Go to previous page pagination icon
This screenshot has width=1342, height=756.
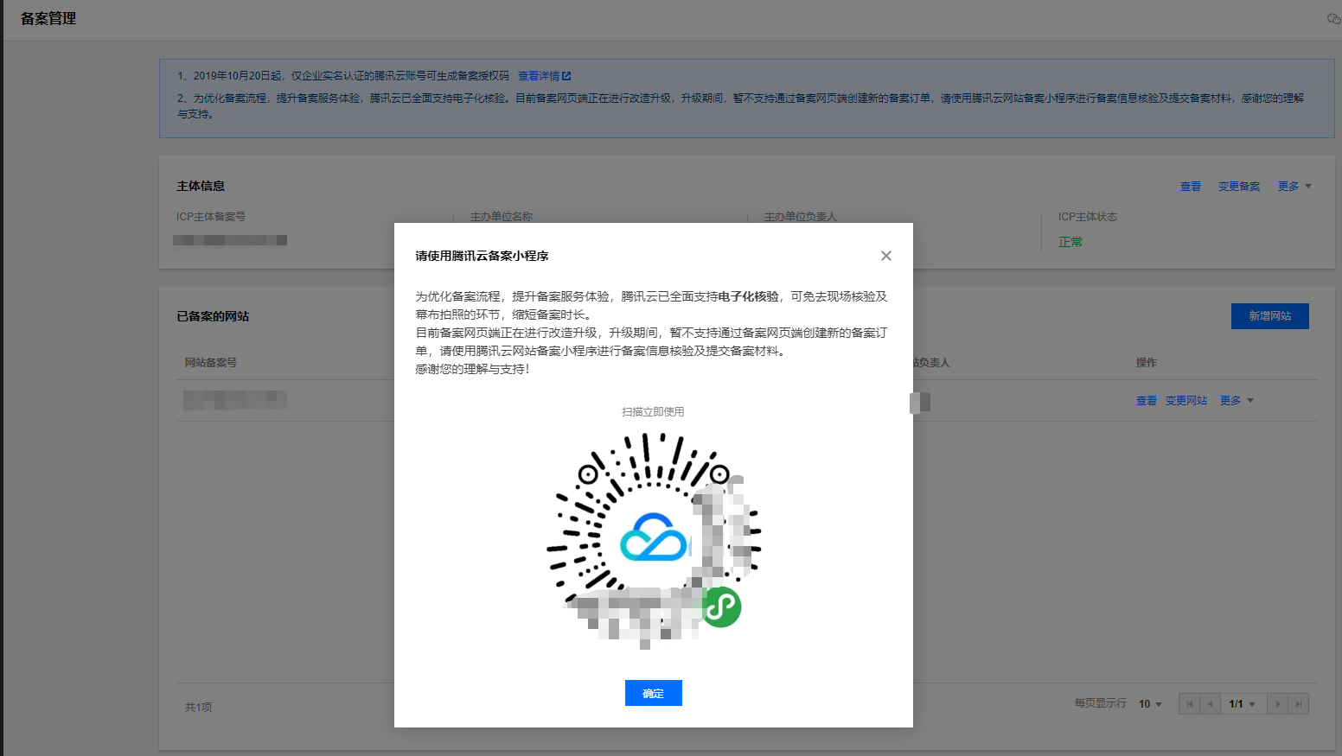(x=1211, y=704)
